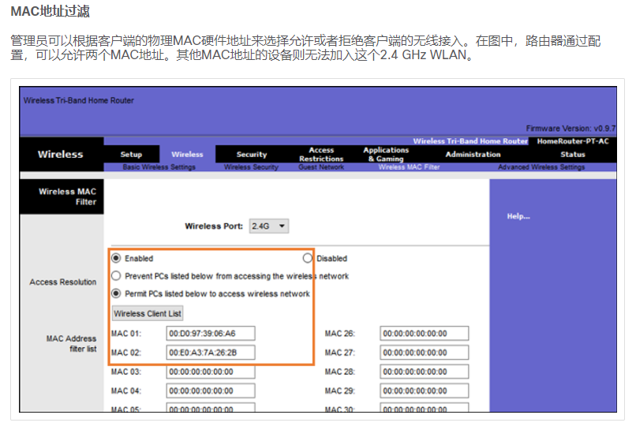Select the Enabled radio button
Screen dimensions: 636x430
[x=116, y=258]
